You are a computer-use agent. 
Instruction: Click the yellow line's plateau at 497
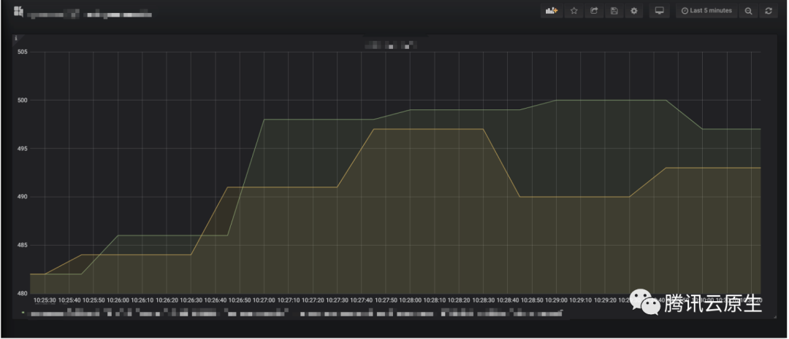[427, 129]
